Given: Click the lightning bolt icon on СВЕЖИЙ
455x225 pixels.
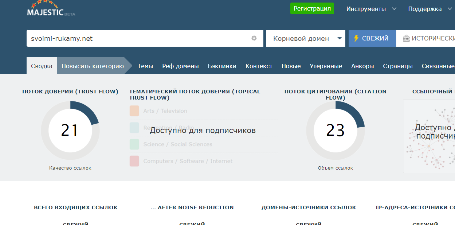Looking at the screenshot, I should coord(356,38).
